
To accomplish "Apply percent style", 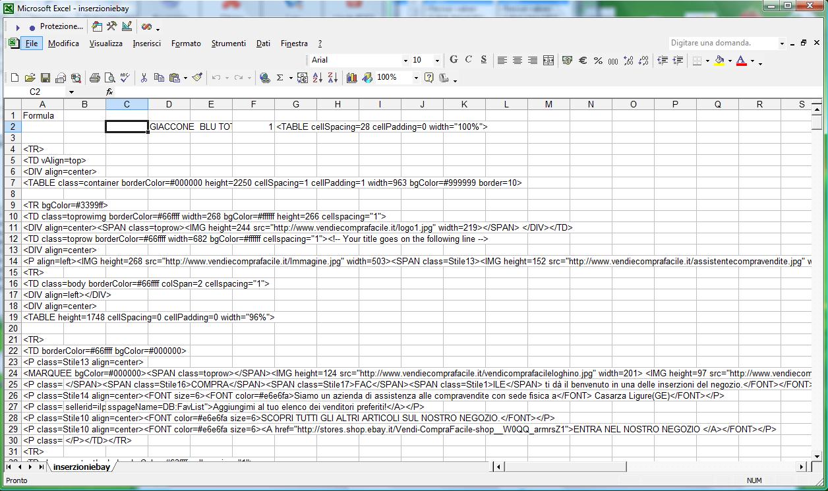I will point(598,60).
